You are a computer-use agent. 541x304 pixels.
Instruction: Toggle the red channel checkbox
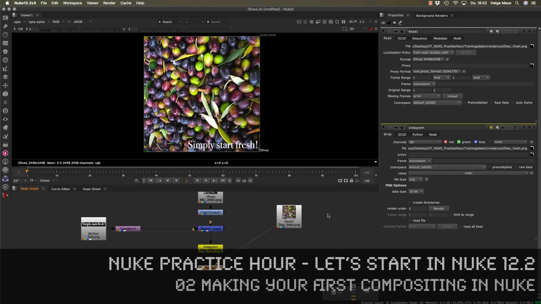point(445,142)
